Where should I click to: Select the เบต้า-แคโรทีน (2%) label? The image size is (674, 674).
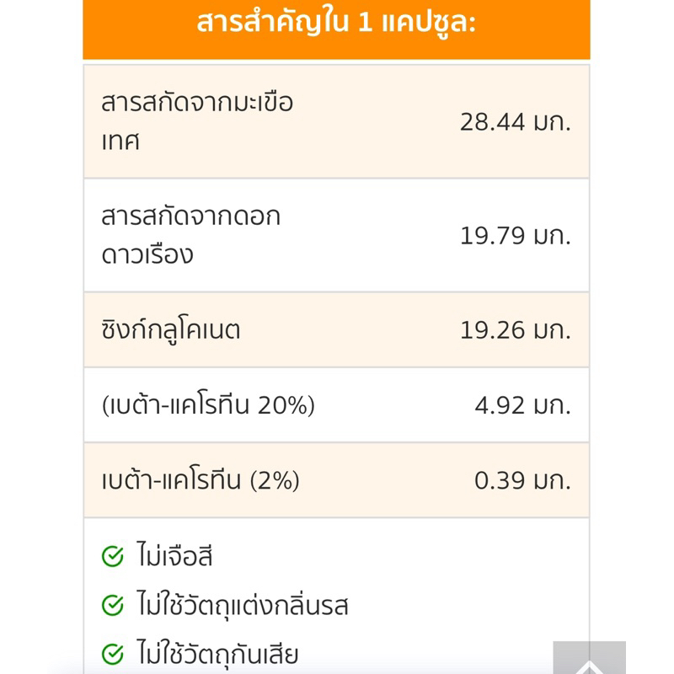point(200,480)
